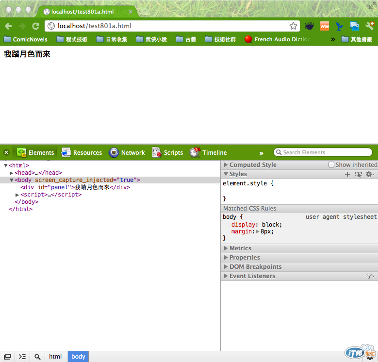Viewport: 378px width, 362px height.
Task: Select body in the breadcrumb bar
Action: click(x=78, y=357)
